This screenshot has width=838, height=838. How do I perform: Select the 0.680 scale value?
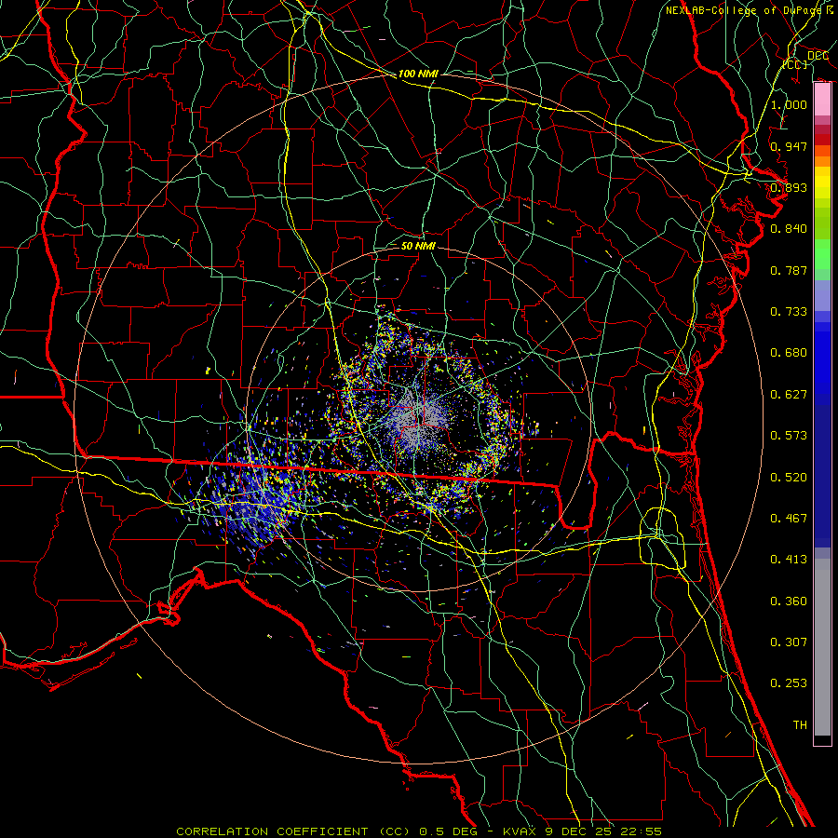pyautogui.click(x=789, y=353)
